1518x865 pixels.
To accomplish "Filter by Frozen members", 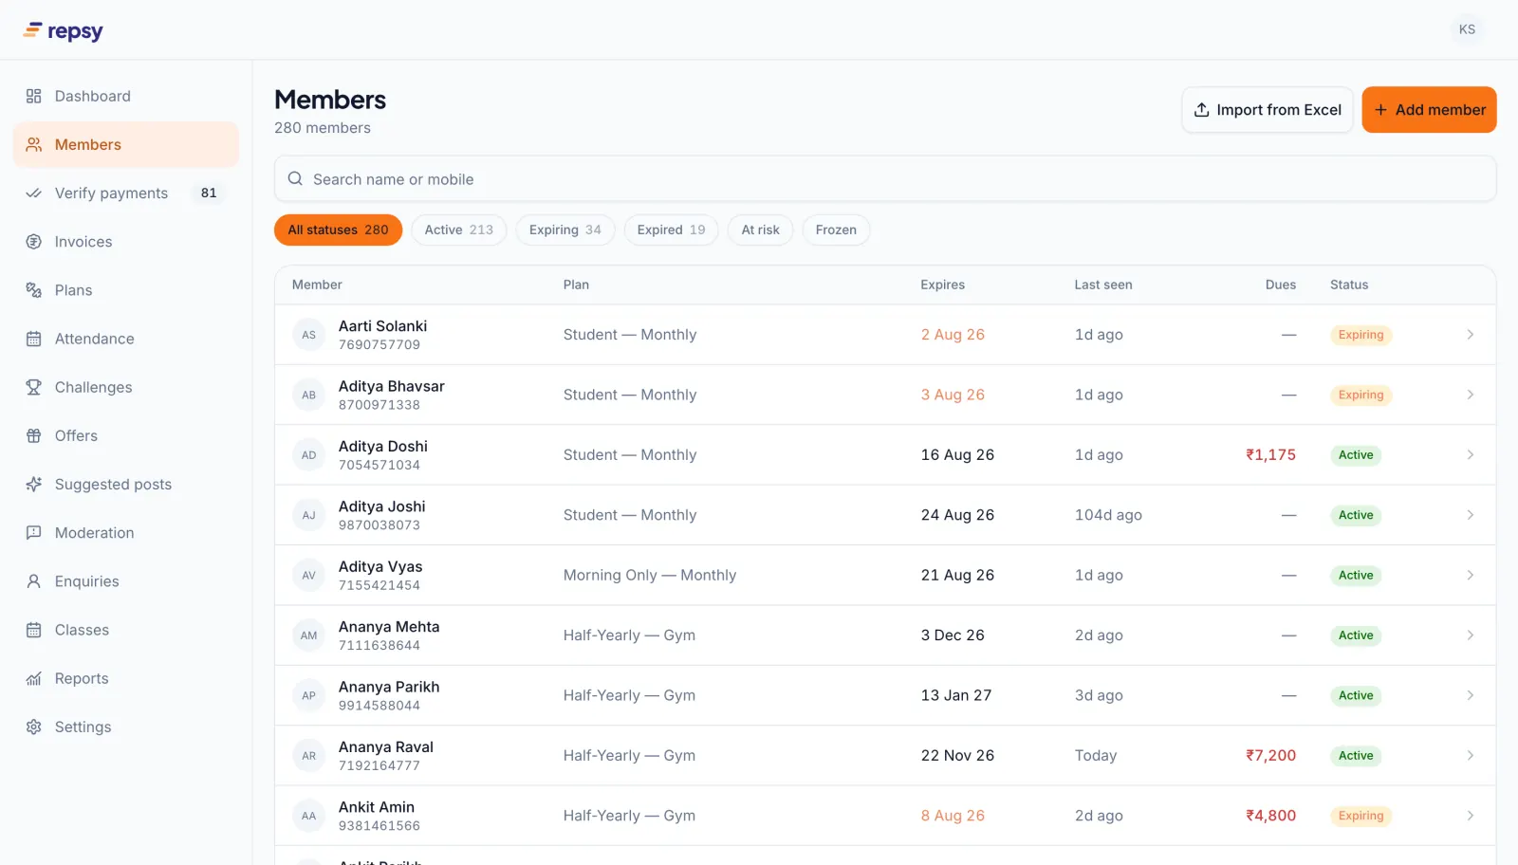I will (836, 230).
